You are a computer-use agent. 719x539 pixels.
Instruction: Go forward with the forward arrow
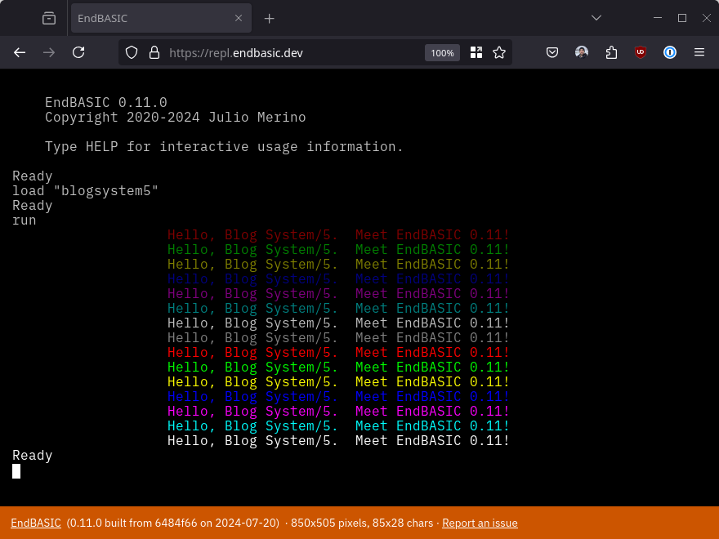48,53
